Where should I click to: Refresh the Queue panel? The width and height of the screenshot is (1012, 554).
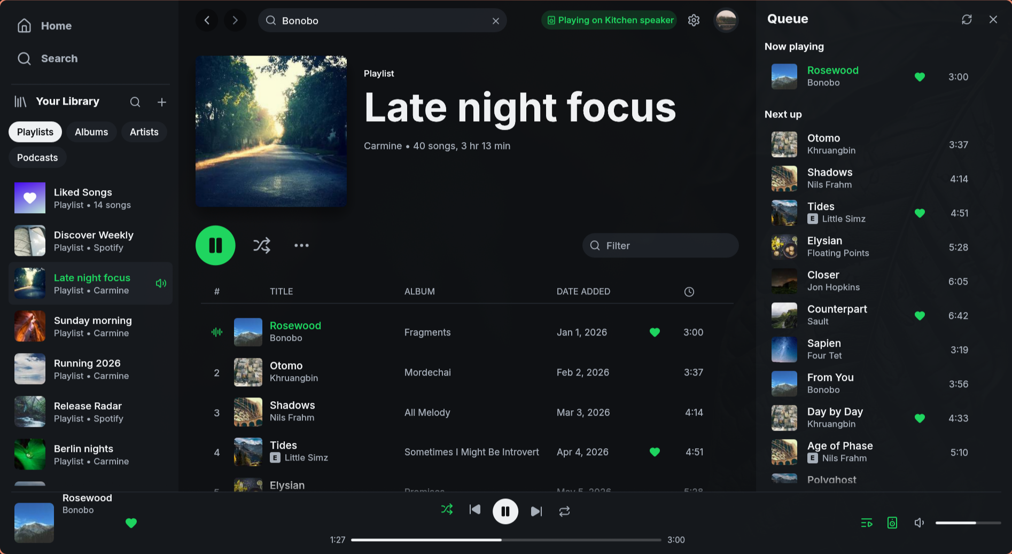[x=967, y=20]
